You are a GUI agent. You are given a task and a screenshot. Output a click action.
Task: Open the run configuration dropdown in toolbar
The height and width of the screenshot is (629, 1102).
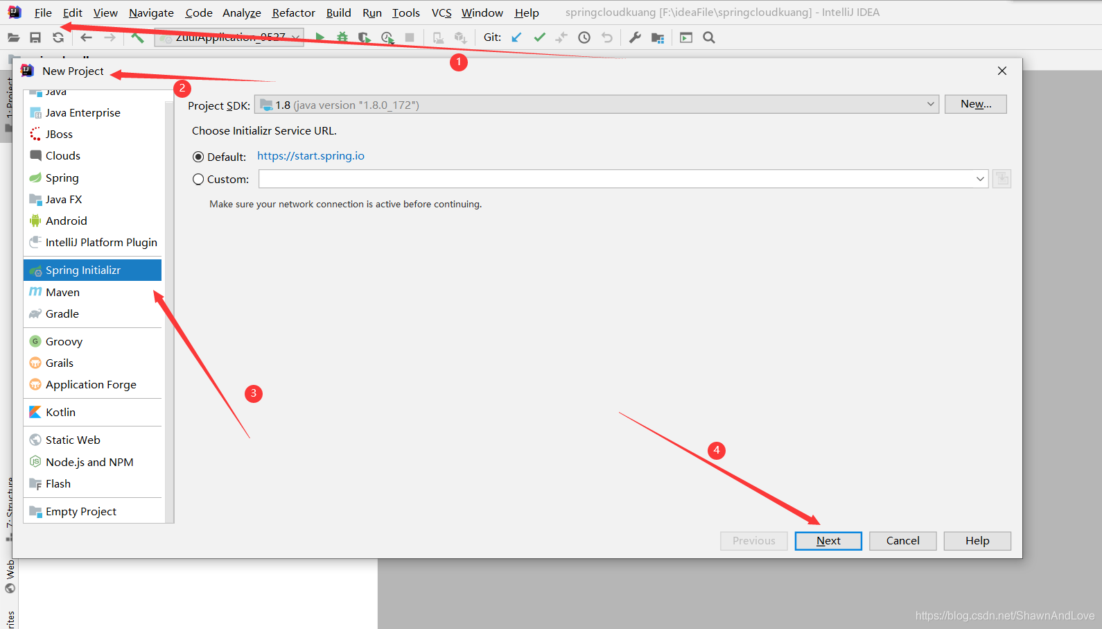[x=229, y=37]
